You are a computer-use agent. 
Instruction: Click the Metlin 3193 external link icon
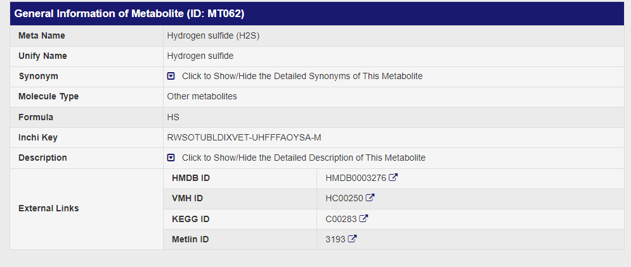[x=352, y=239]
